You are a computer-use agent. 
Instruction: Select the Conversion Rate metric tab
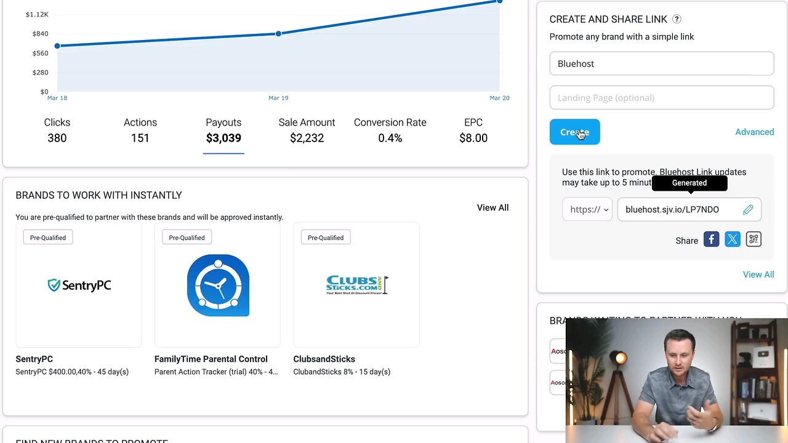coord(390,130)
